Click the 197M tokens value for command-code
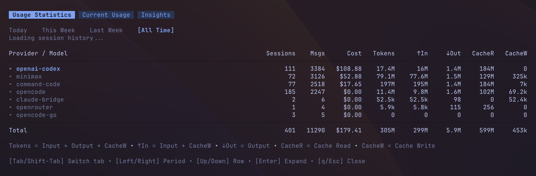The height and width of the screenshot is (176, 536). tap(387, 84)
